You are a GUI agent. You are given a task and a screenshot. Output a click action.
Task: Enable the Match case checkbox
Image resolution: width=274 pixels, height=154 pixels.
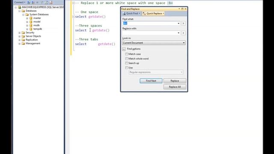pyautogui.click(x=127, y=54)
